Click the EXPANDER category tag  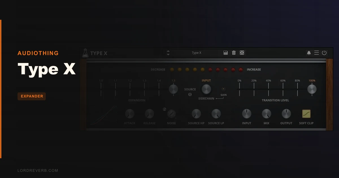click(32, 96)
